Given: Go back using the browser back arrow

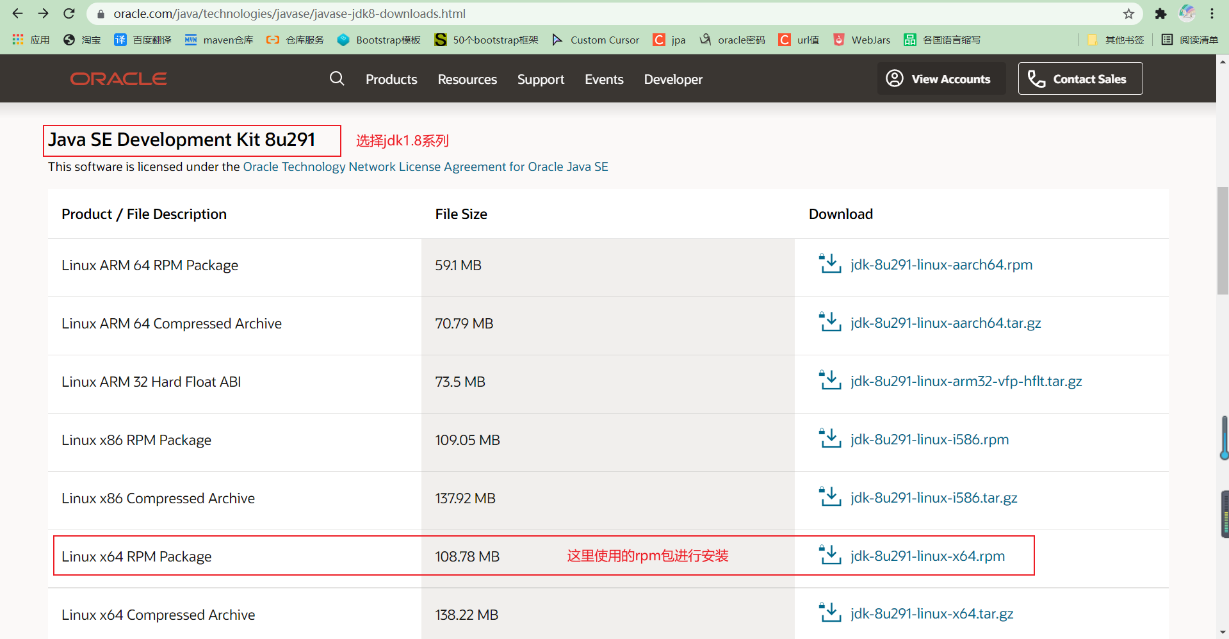Looking at the screenshot, I should tap(17, 13).
